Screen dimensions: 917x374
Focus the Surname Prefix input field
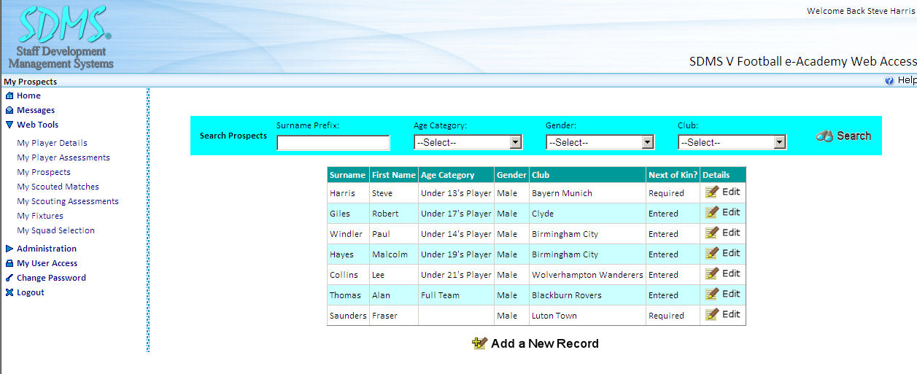pyautogui.click(x=333, y=143)
